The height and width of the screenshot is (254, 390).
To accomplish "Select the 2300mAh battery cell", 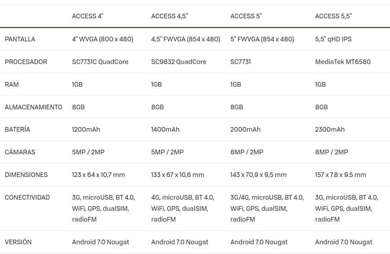I will click(330, 130).
